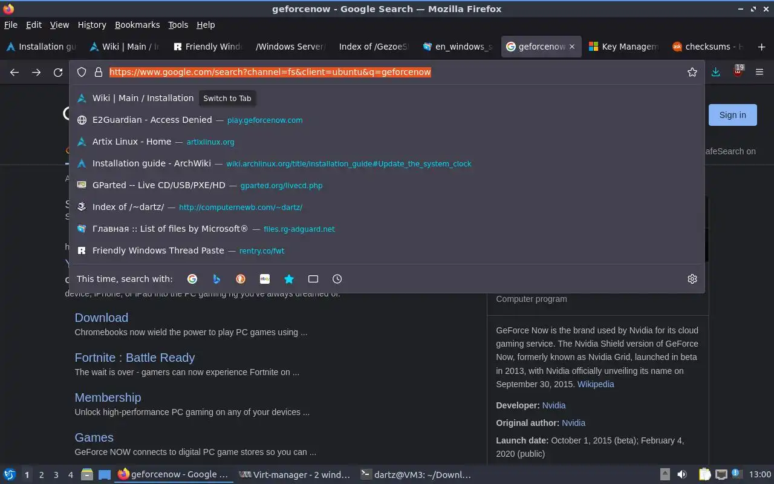The width and height of the screenshot is (774, 484).
Task: Switch to the en_windows_s tab
Action: click(x=457, y=47)
